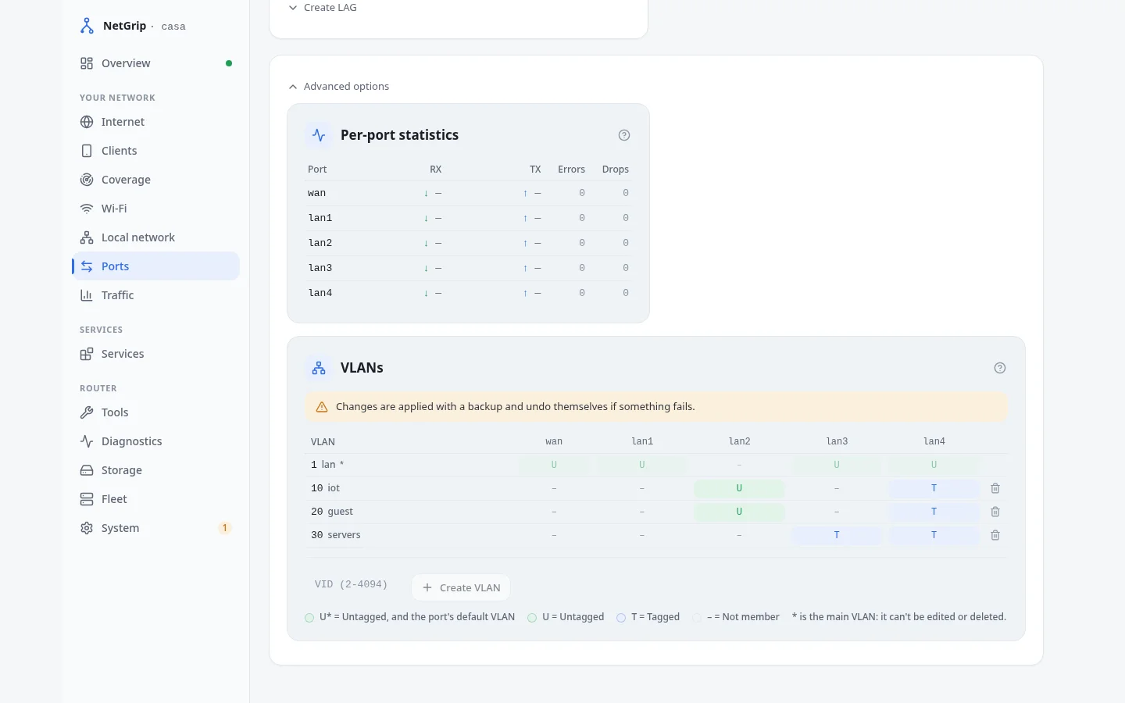1125x703 pixels.
Task: Click the NetGrip logo icon
Action: [x=87, y=26]
